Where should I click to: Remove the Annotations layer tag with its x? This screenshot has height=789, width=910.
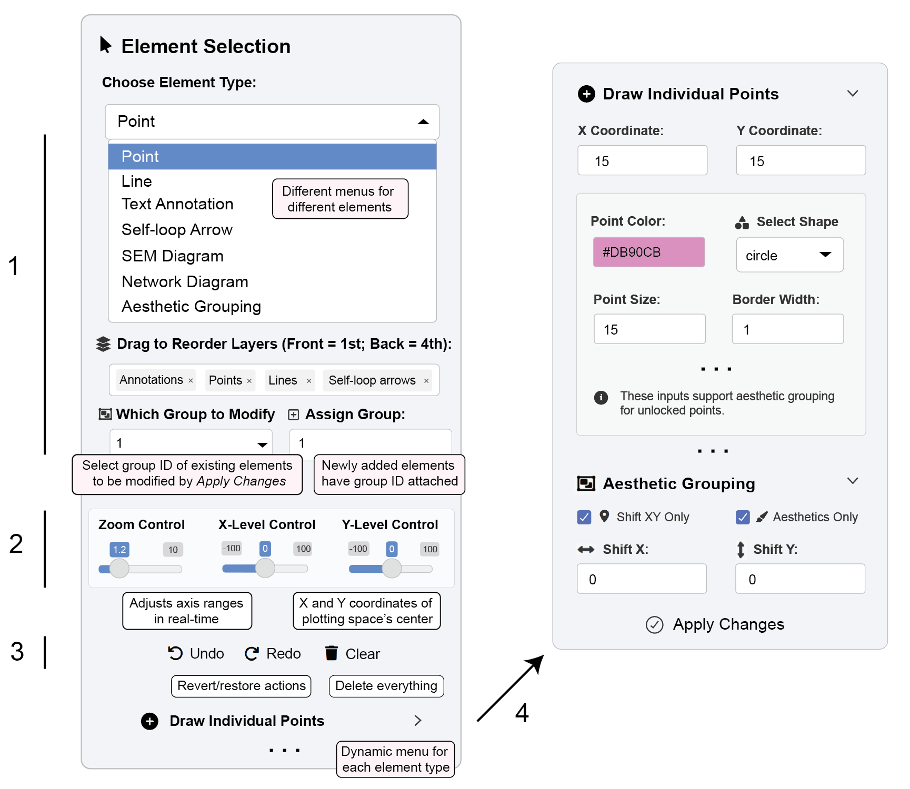point(191,381)
